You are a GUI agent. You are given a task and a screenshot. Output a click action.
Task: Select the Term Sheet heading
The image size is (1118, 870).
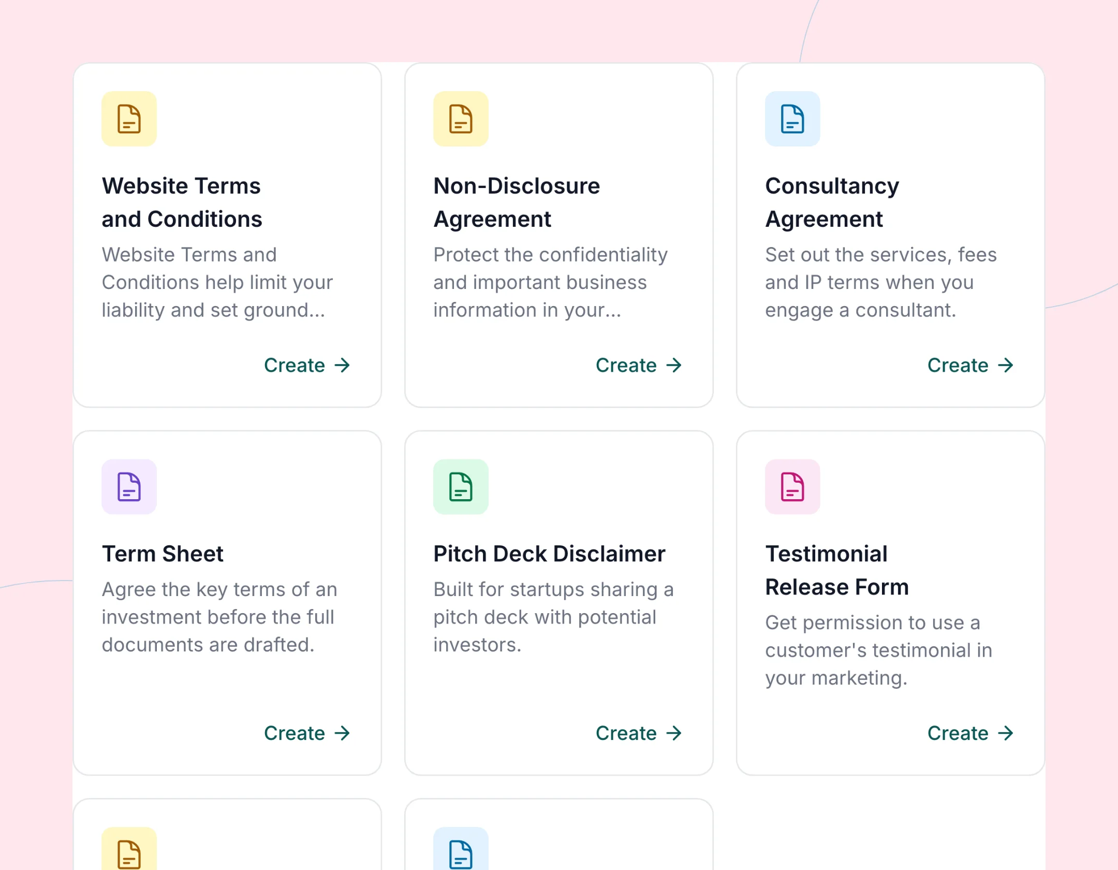163,554
